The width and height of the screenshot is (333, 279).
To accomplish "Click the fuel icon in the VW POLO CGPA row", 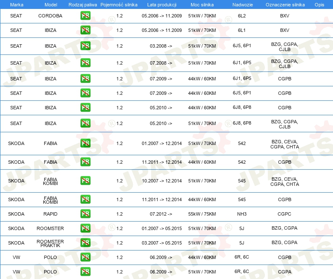I will pyautogui.click(x=85, y=271).
